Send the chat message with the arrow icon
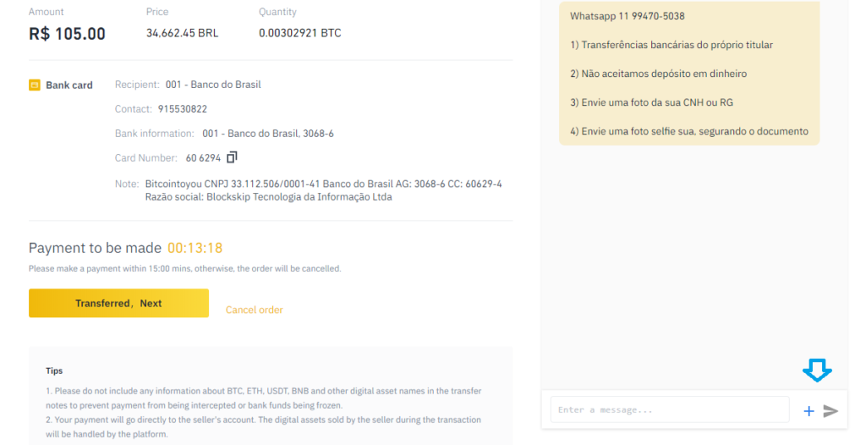The height and width of the screenshot is (445, 866). click(x=830, y=410)
